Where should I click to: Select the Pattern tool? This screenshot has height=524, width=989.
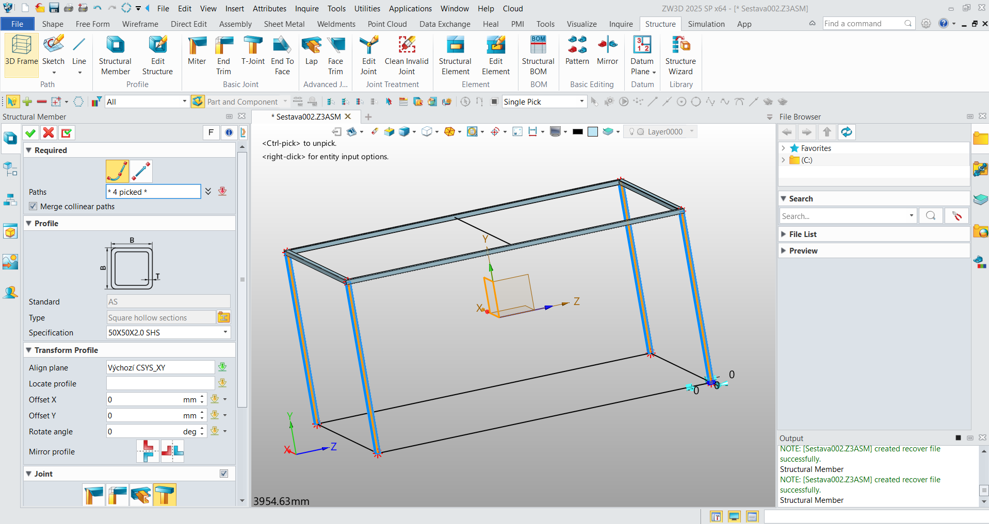click(x=577, y=50)
